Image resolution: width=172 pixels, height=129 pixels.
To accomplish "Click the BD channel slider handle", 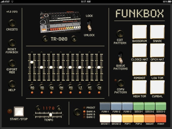I will pos(32,62).
